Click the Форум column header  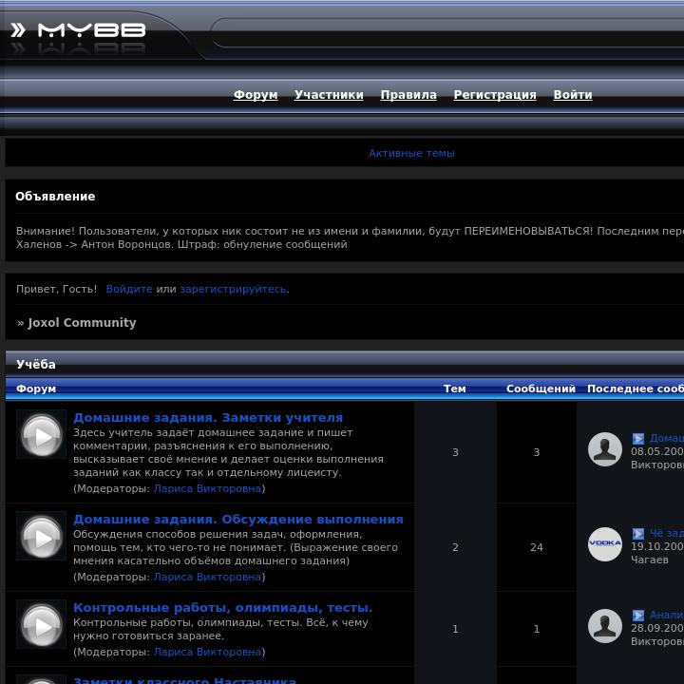click(x=36, y=389)
